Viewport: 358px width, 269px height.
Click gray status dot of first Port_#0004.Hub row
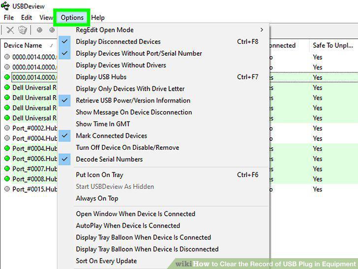(7, 138)
